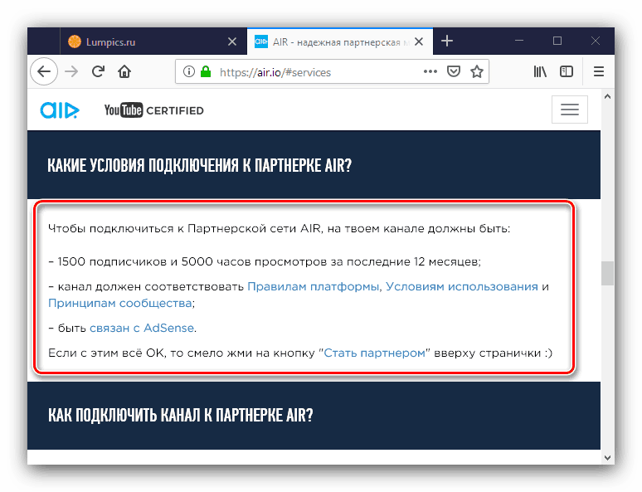Open the browser home page
The width and height of the screenshot is (642, 492).
(x=124, y=71)
